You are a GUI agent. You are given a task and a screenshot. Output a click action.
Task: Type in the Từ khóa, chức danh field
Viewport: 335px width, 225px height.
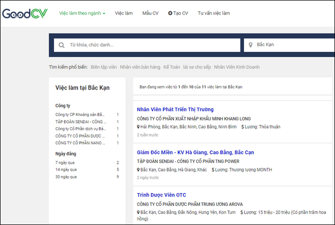point(152,45)
